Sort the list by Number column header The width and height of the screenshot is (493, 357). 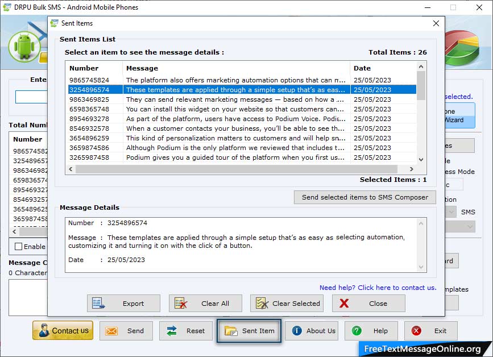(x=94, y=68)
